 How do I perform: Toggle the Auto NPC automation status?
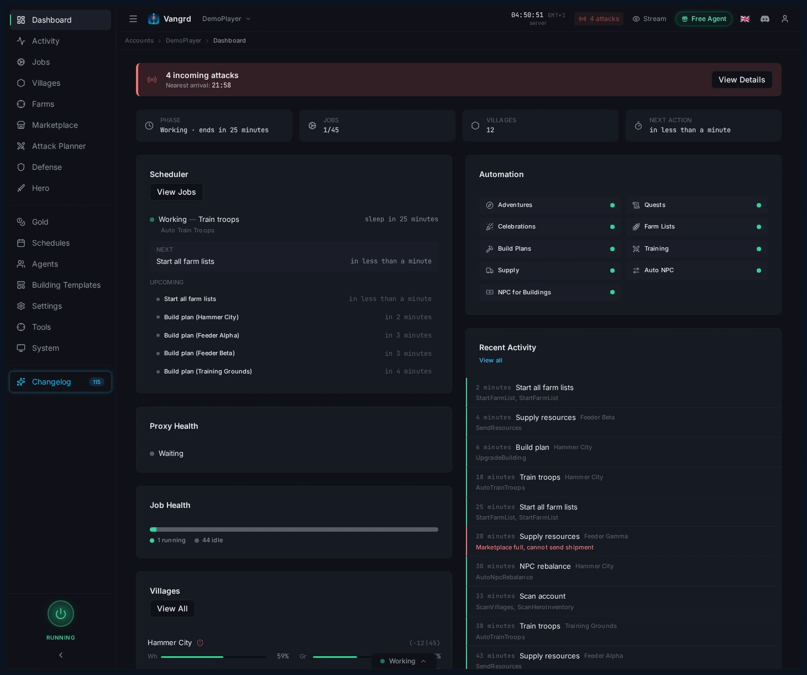click(758, 270)
